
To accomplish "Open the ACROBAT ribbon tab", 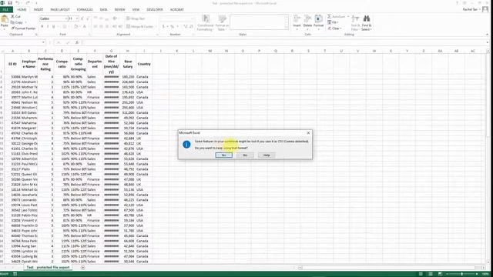I will tap(176, 9).
